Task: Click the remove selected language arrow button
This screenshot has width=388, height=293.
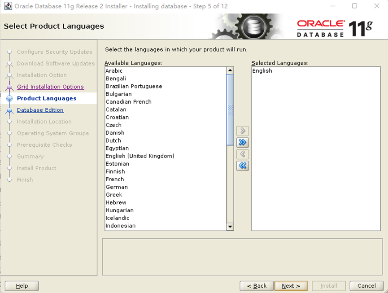Action: pyautogui.click(x=243, y=154)
